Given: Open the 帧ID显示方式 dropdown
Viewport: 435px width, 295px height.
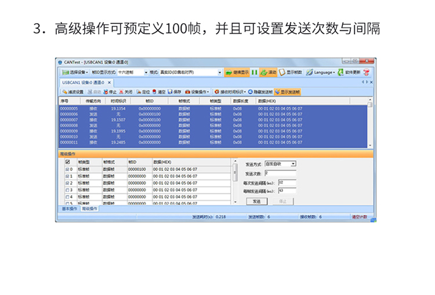Looking at the screenshot, I should tap(146, 72).
